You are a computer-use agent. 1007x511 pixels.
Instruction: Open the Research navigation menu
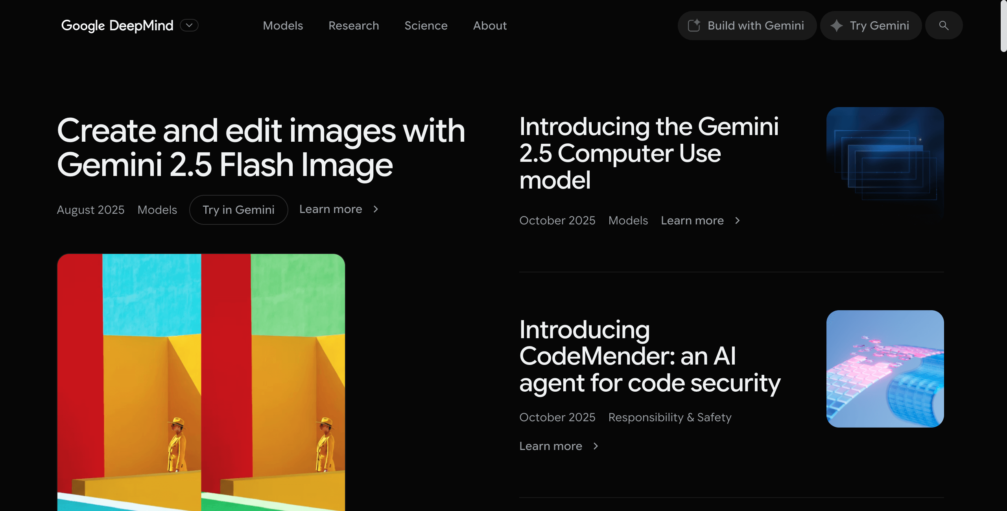(x=354, y=26)
